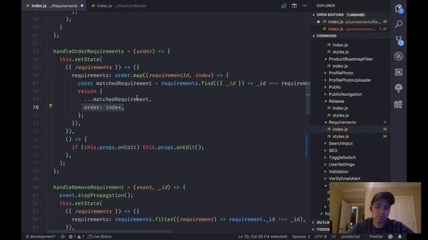Click the Open Changes icon in tab bar
428x240 pixels.
(284, 6)
